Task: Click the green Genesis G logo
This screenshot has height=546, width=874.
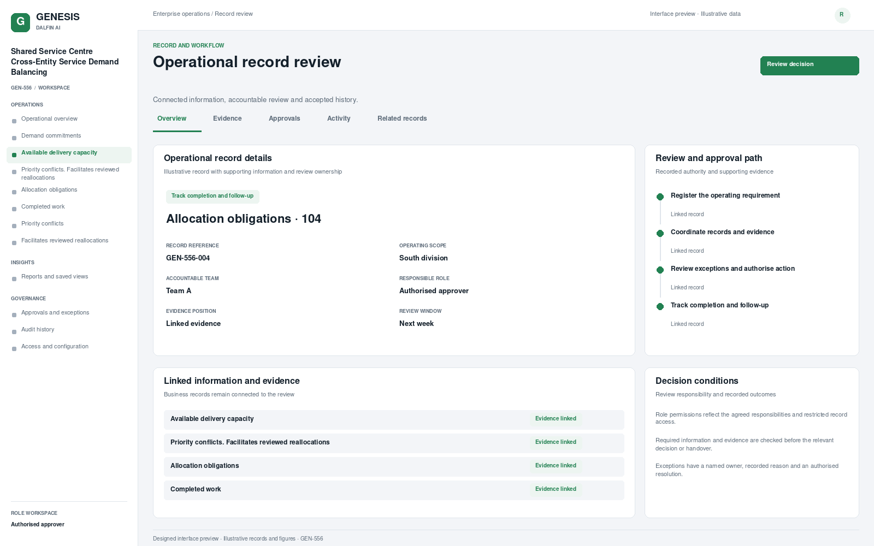Action: [x=20, y=22]
